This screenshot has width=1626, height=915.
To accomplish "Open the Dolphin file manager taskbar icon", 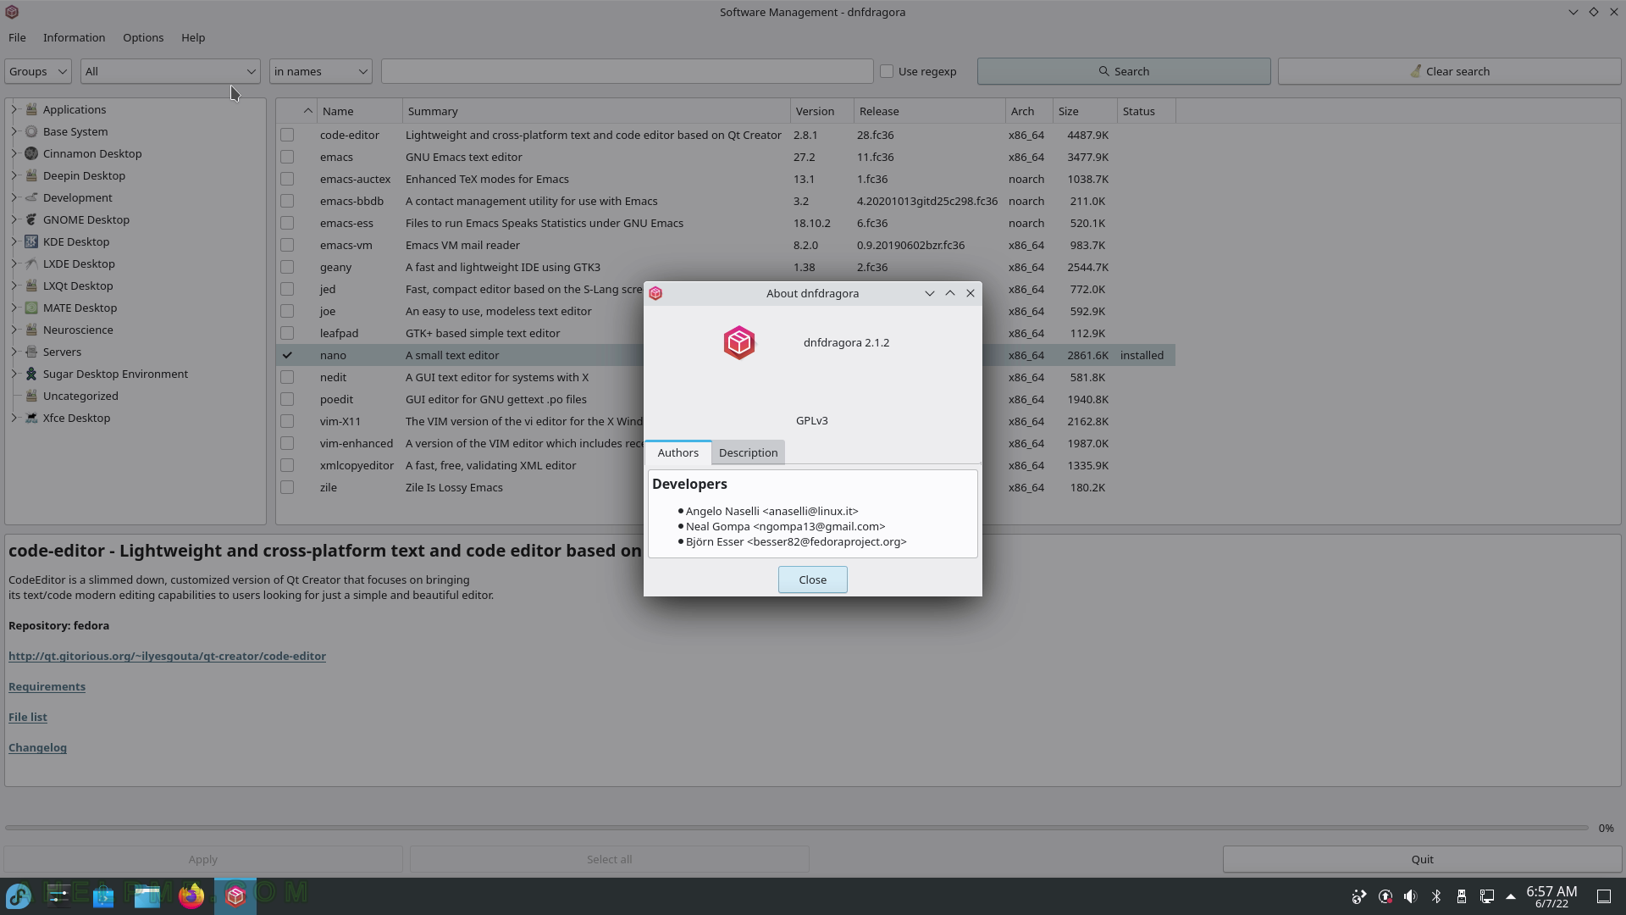I will tap(147, 896).
